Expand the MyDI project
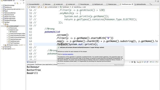Image resolution: width=160 pixels, height=90 pixels. [2, 11]
